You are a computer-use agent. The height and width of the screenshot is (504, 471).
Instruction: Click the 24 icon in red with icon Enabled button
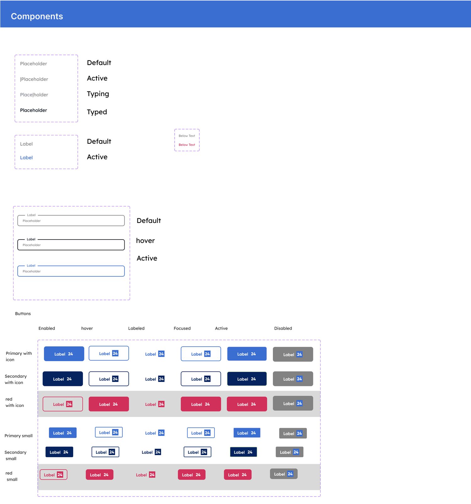(x=69, y=404)
